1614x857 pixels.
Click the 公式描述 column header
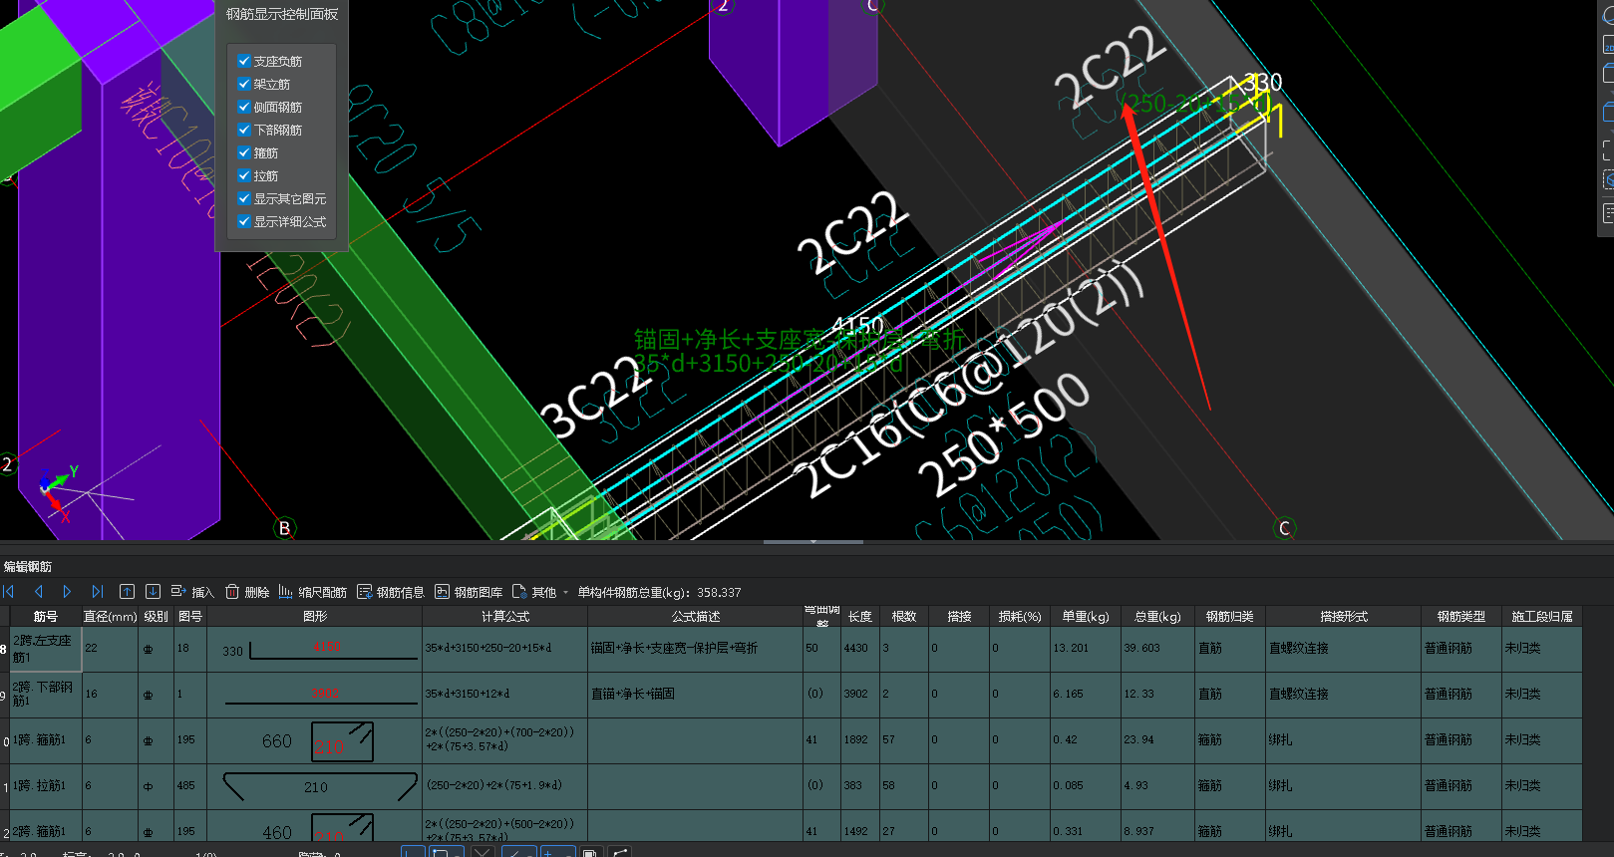point(695,617)
